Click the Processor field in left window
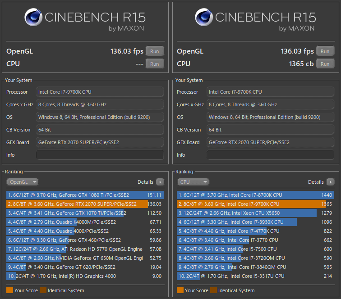Screen dimensions: 341x299 pos(100,92)
